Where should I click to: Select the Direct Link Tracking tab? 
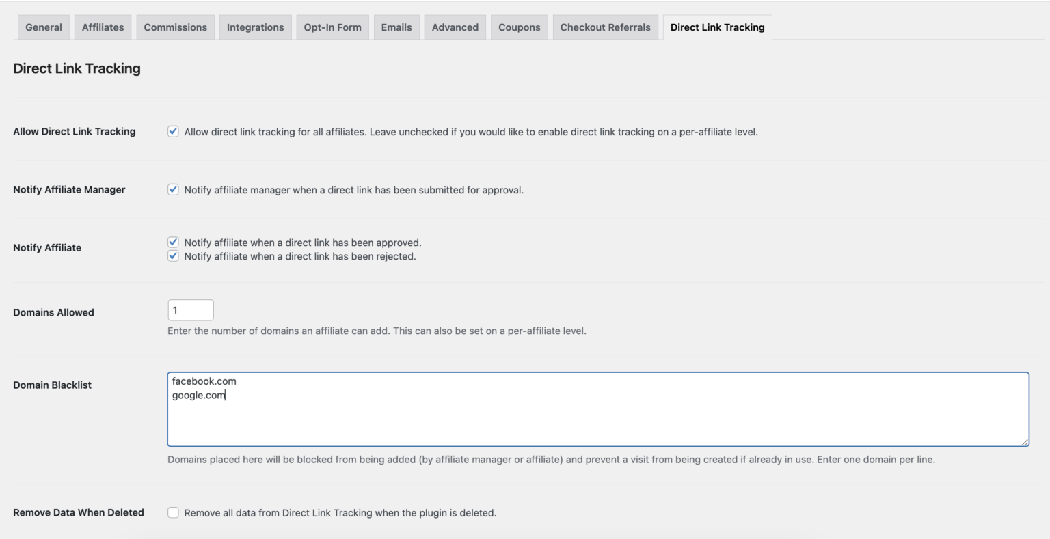click(717, 27)
